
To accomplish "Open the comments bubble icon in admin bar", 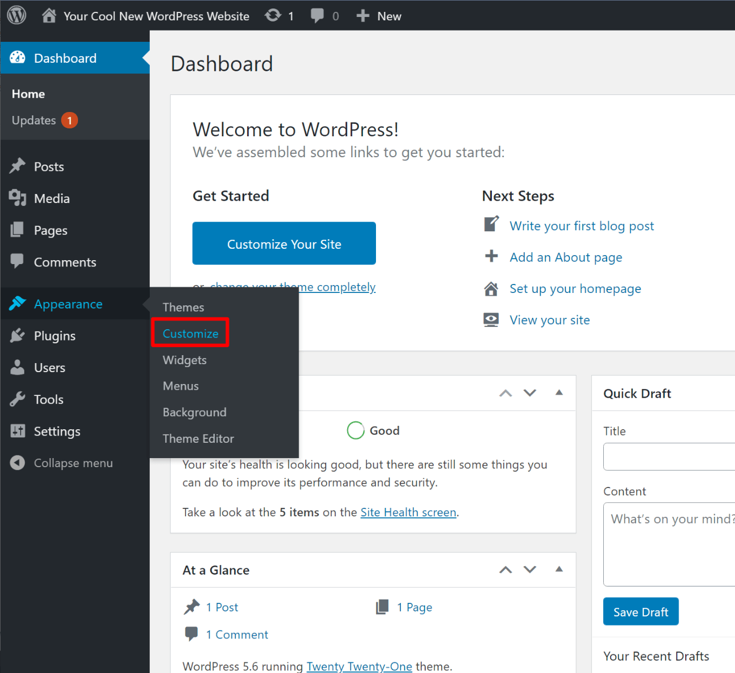I will (317, 16).
